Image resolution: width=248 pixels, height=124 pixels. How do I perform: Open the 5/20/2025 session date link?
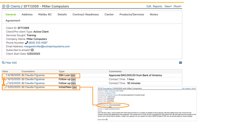(x=14, y=87)
